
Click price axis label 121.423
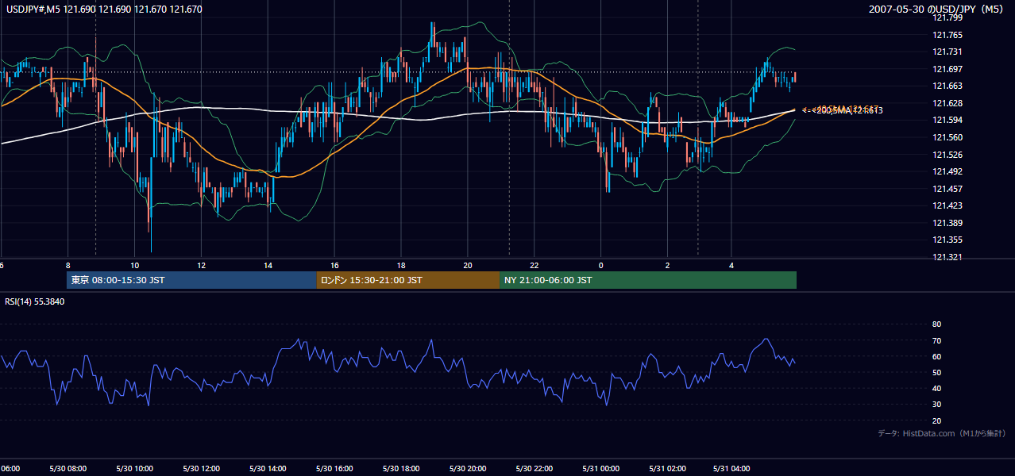947,205
